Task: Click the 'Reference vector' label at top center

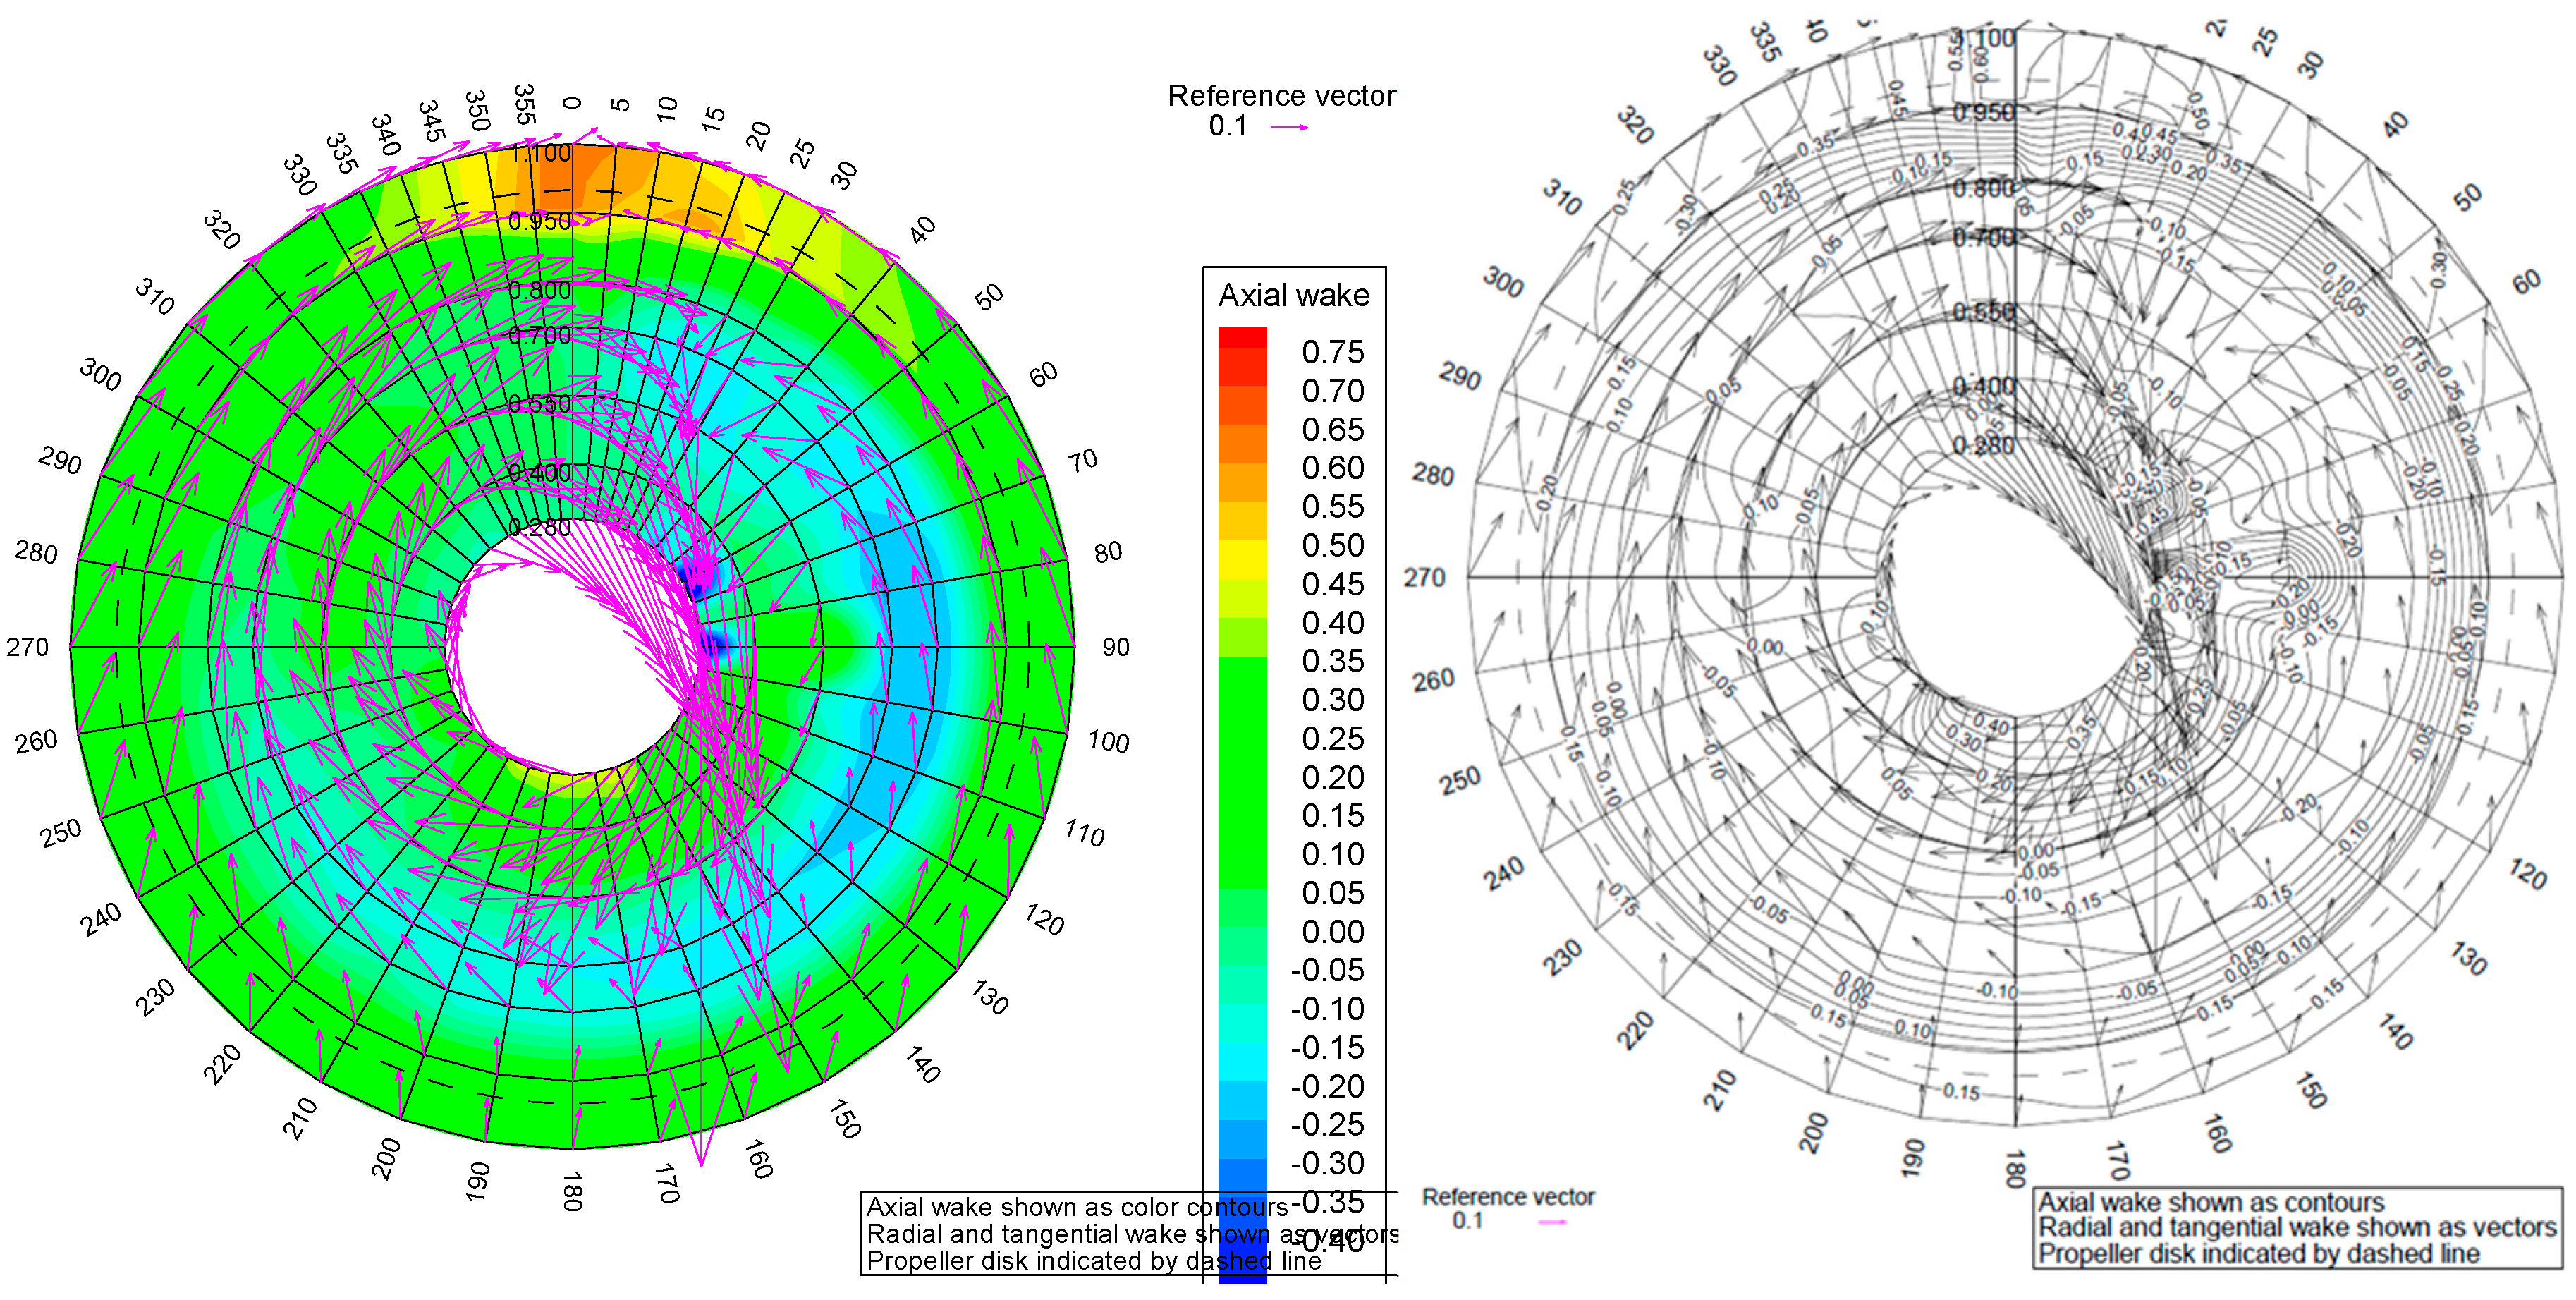Action: tap(1281, 96)
